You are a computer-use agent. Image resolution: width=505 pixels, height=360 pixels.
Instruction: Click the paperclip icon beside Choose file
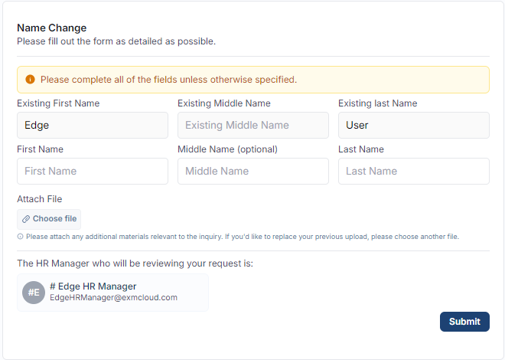26,219
